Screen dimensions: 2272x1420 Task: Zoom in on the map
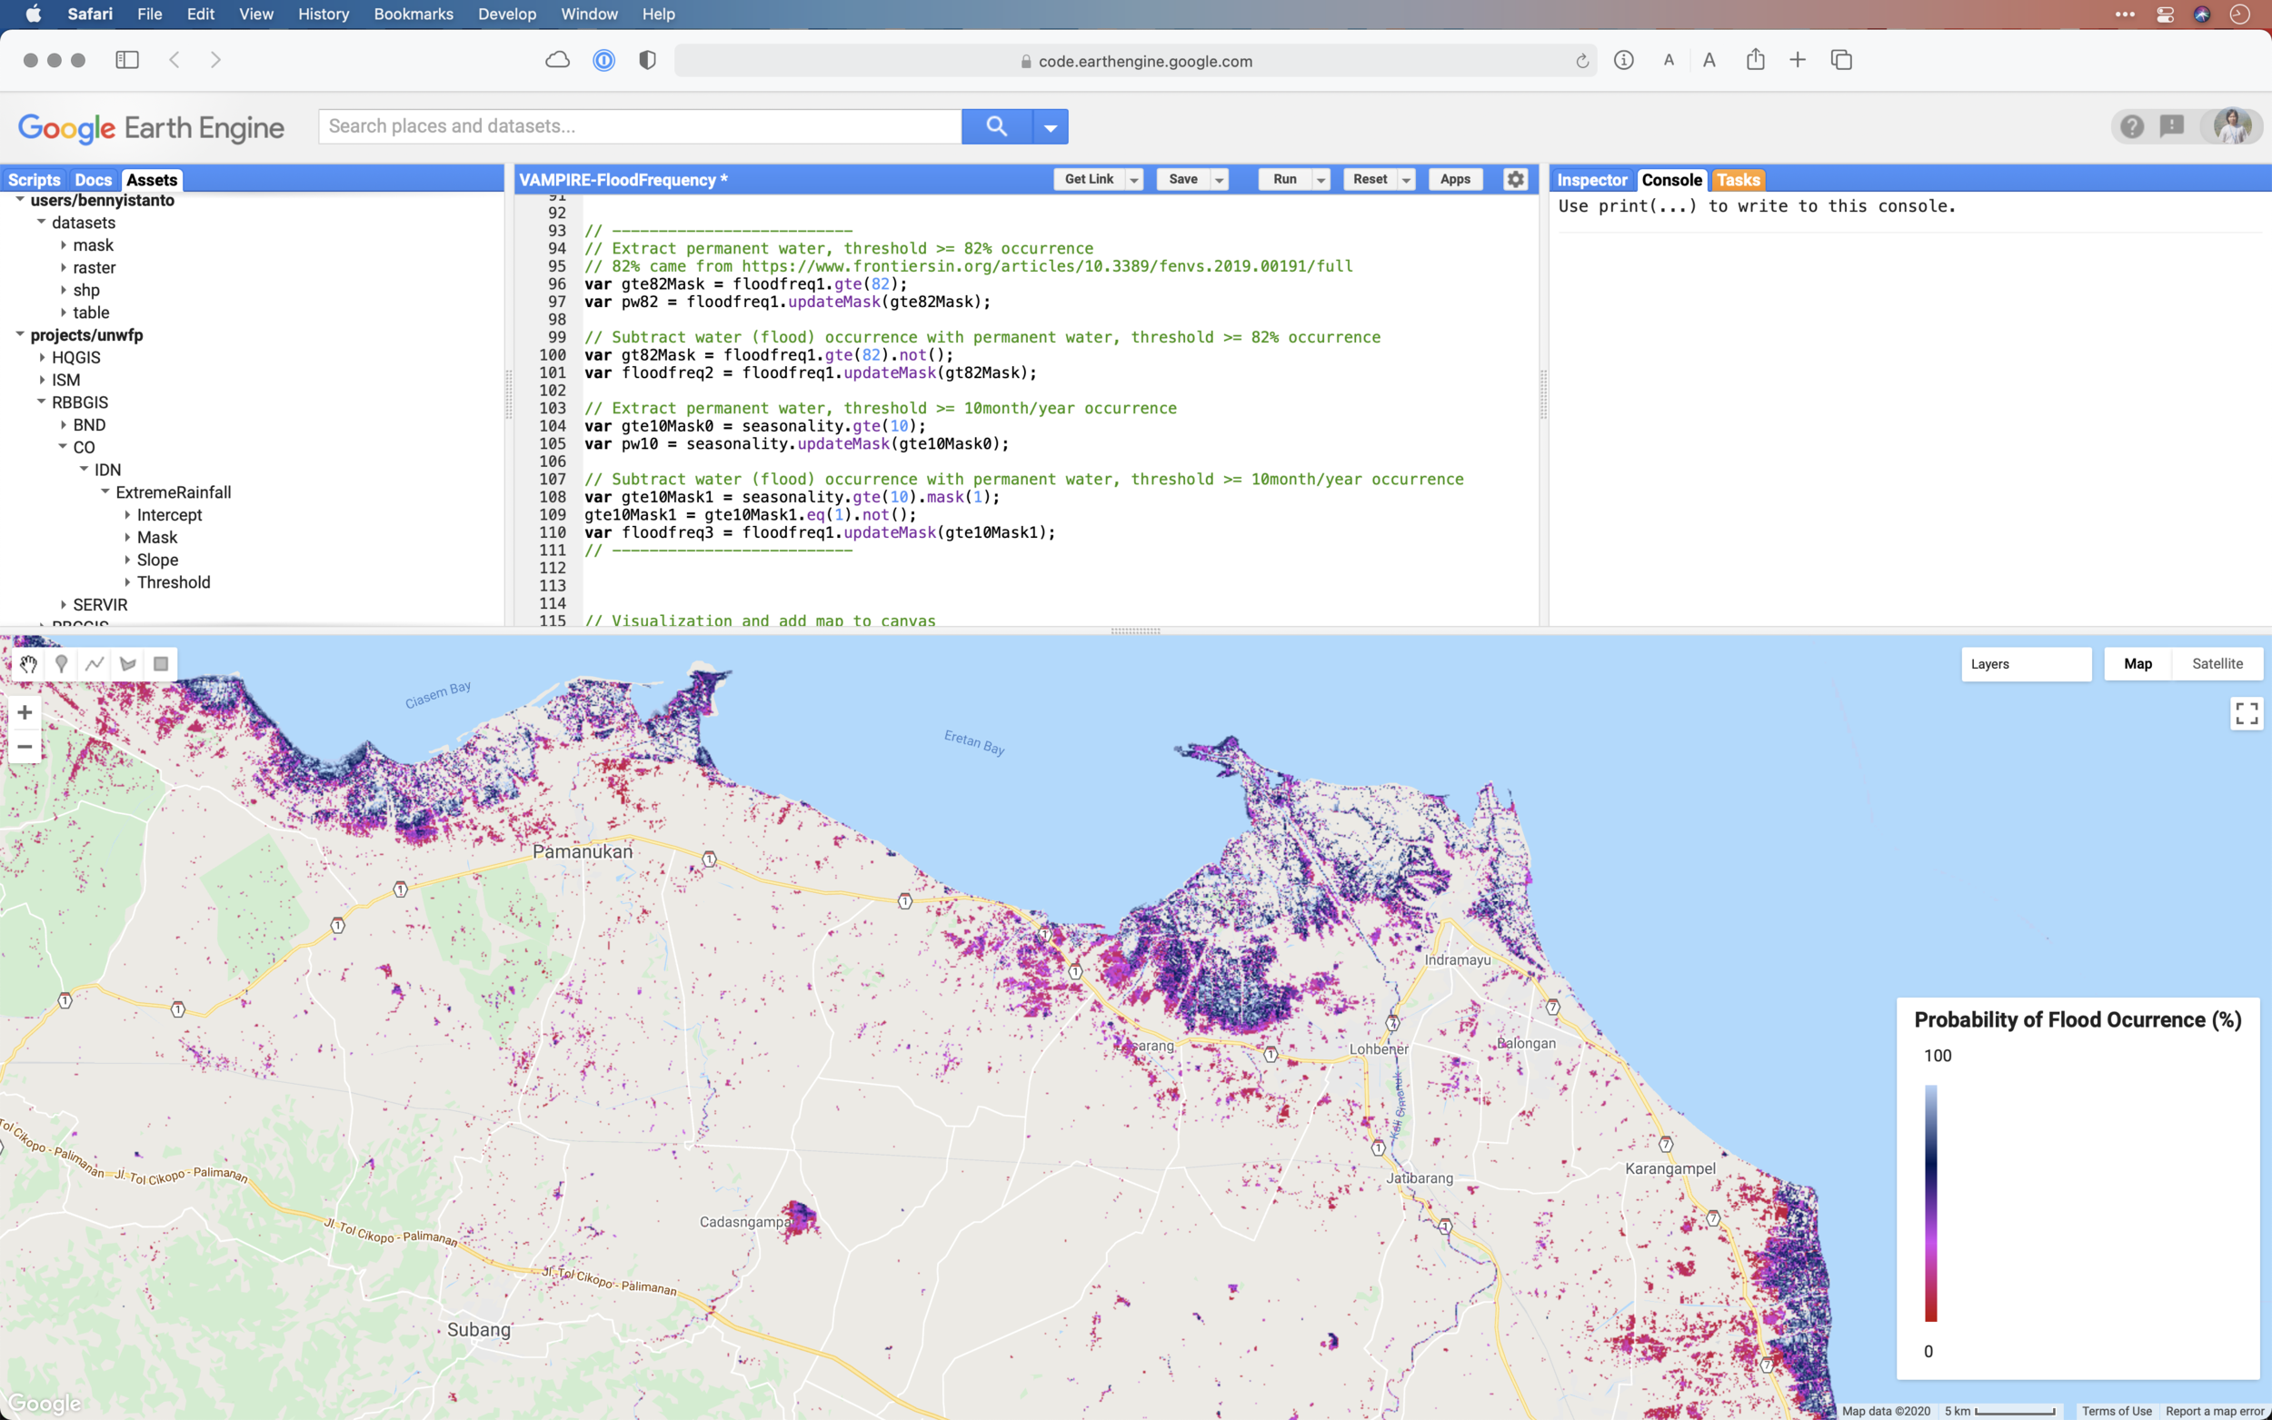[x=25, y=712]
